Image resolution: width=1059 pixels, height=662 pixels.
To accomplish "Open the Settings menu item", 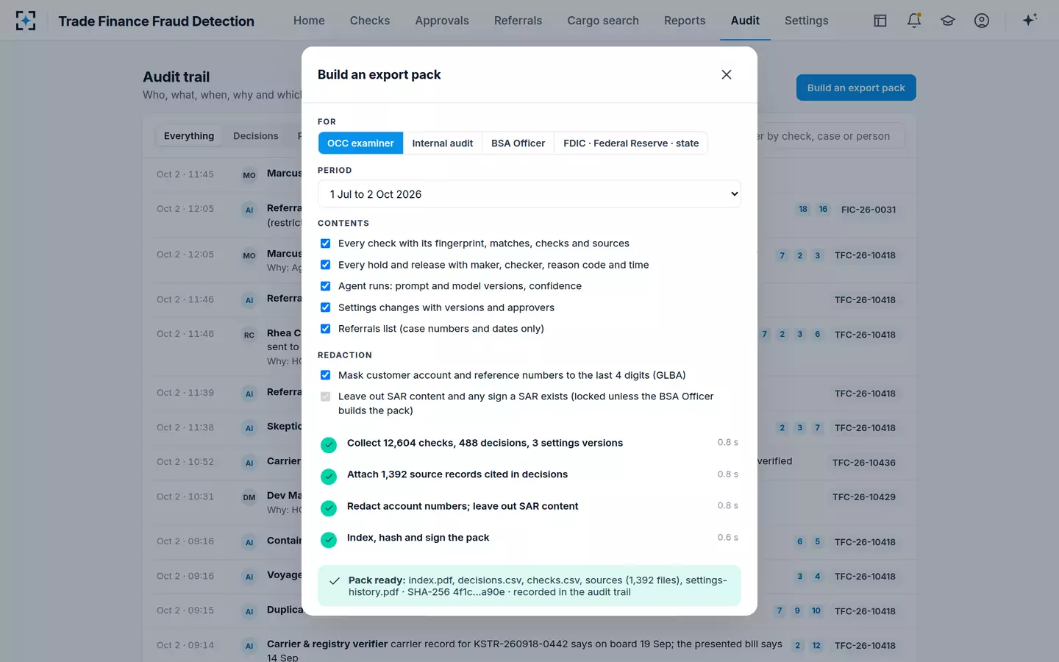I will point(806,21).
